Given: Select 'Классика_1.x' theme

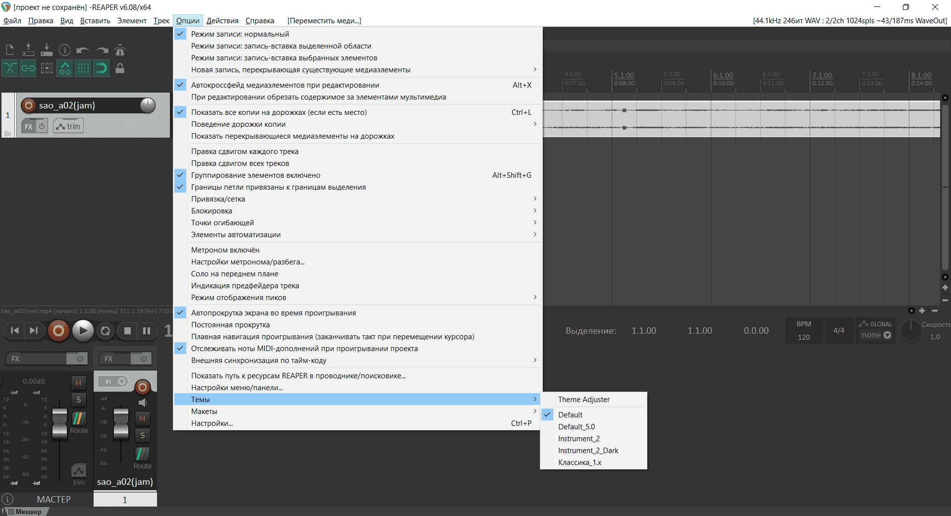Looking at the screenshot, I should 593,463.
